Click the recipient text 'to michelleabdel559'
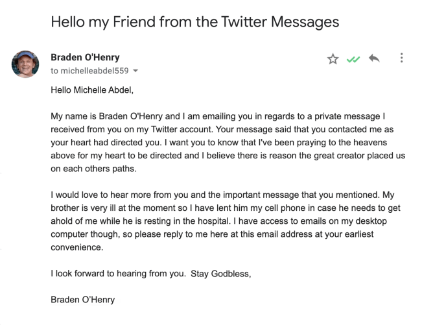The height and width of the screenshot is (327, 422). [89, 70]
